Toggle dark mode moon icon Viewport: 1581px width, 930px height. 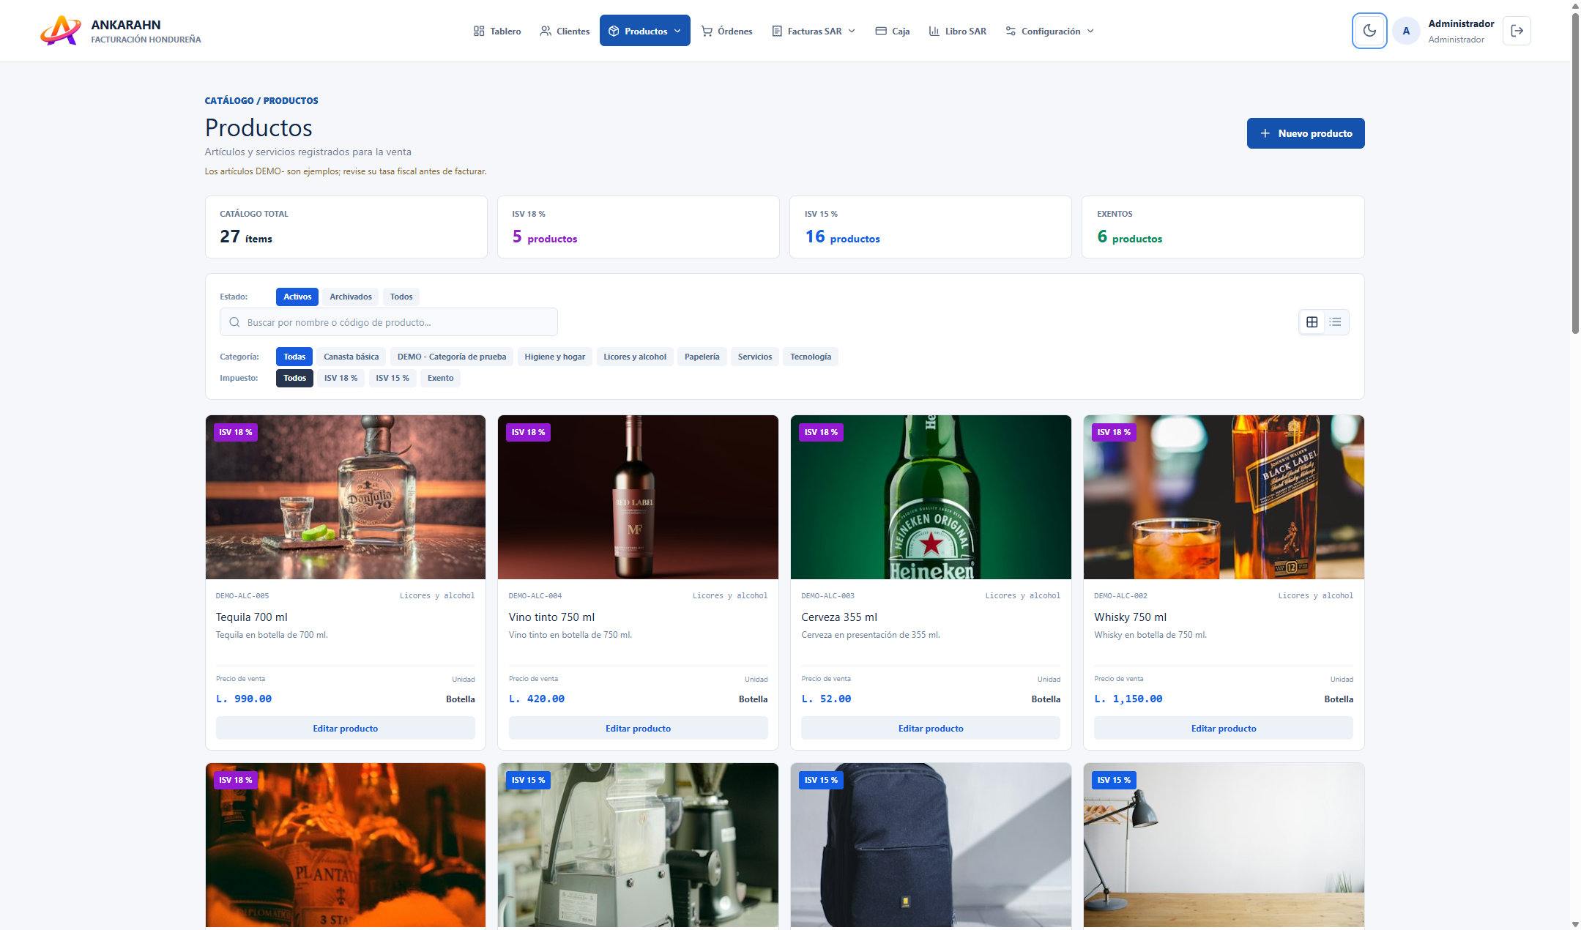1369,31
